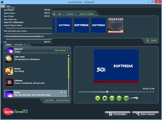Viewport: 162px width, 120px height.
Task: Open settings sliders icon on Strips style
Action: (65, 92)
